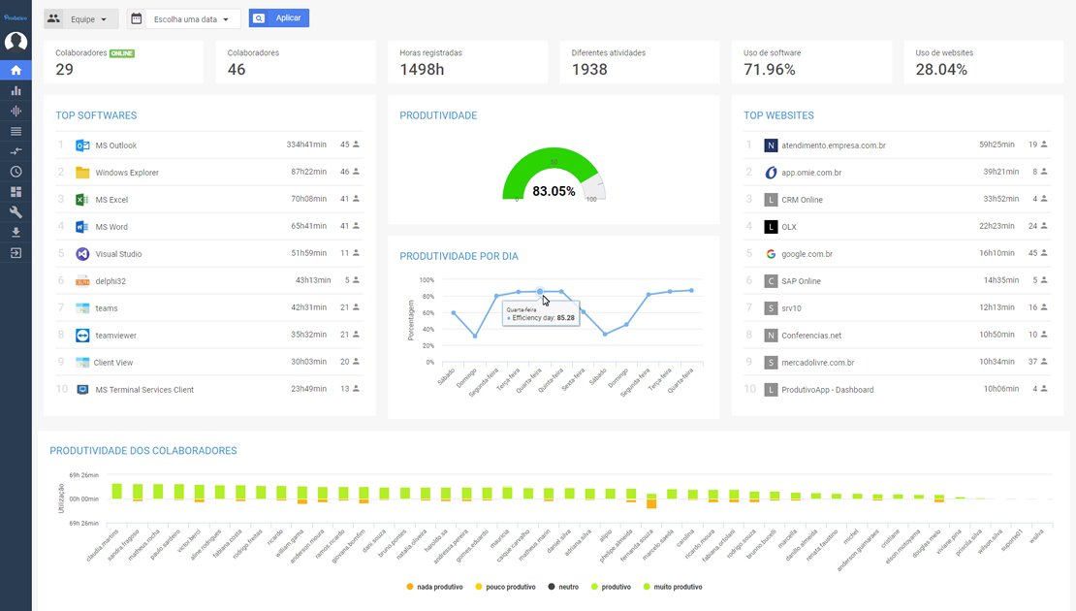Toggle the nada produtivo legend series
Image resolution: width=1076 pixels, height=611 pixels.
point(434,587)
